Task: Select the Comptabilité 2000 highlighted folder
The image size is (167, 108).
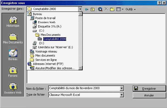Action: click(x=52, y=39)
